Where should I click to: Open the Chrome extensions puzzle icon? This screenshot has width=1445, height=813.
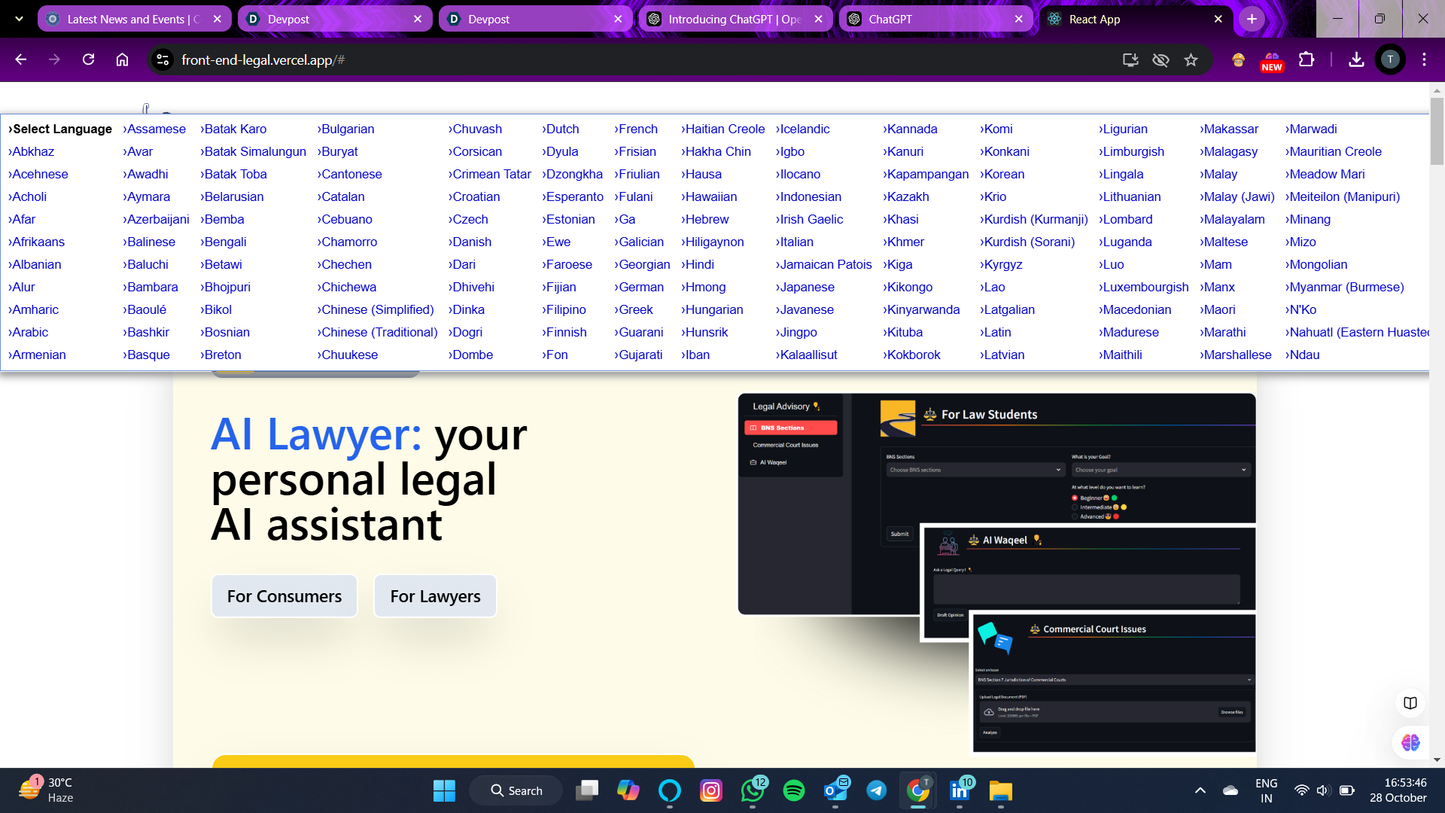tap(1307, 59)
